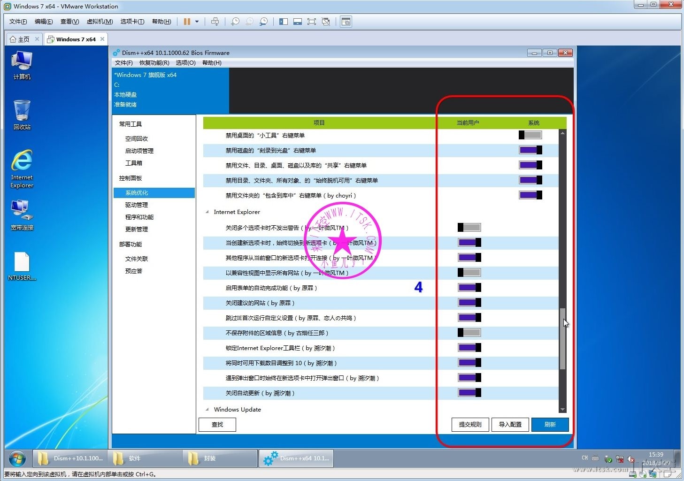The width and height of the screenshot is (684, 481).
Task: Open the snapshot manager wrench-clock icon
Action: click(264, 22)
